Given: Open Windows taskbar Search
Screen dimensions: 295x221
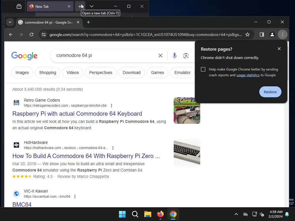Looking at the screenshot, I should pos(135,214).
